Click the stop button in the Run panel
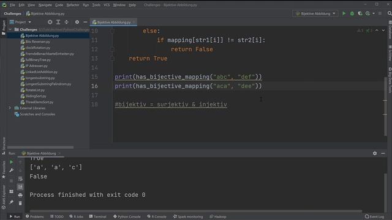 pyautogui.click(x=11, y=181)
